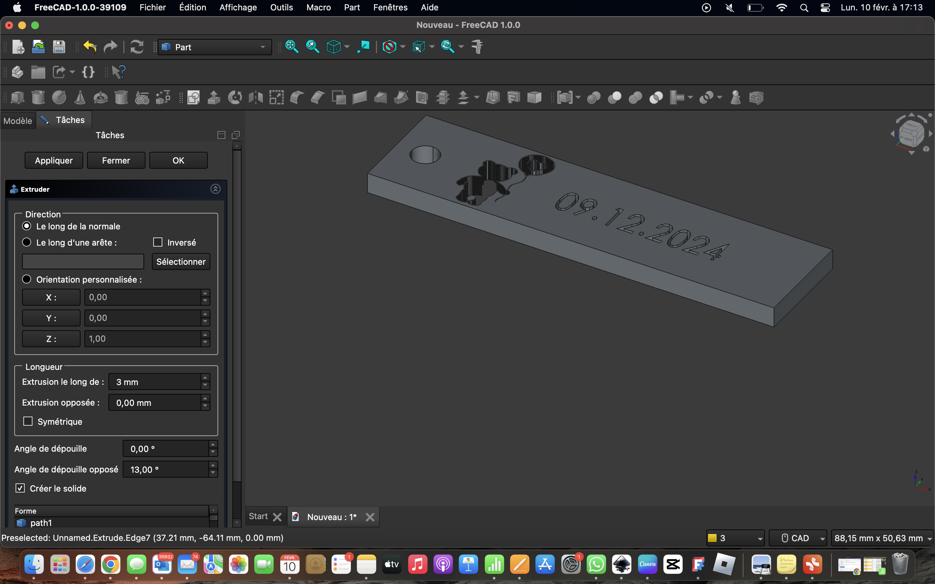
Task: Save the document with the floppy icon
Action: click(59, 47)
